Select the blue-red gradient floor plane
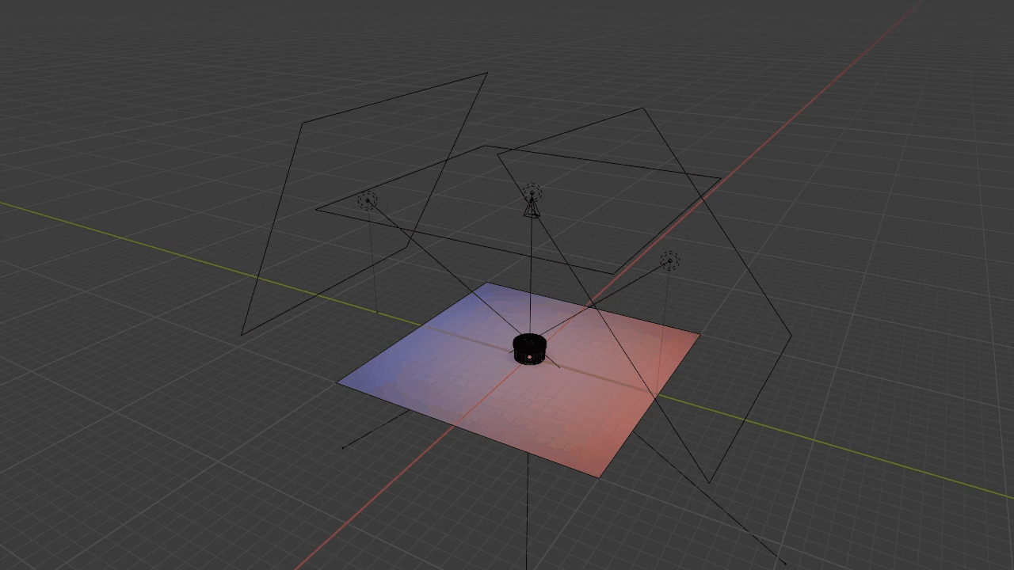This screenshot has width=1014, height=570. click(519, 378)
